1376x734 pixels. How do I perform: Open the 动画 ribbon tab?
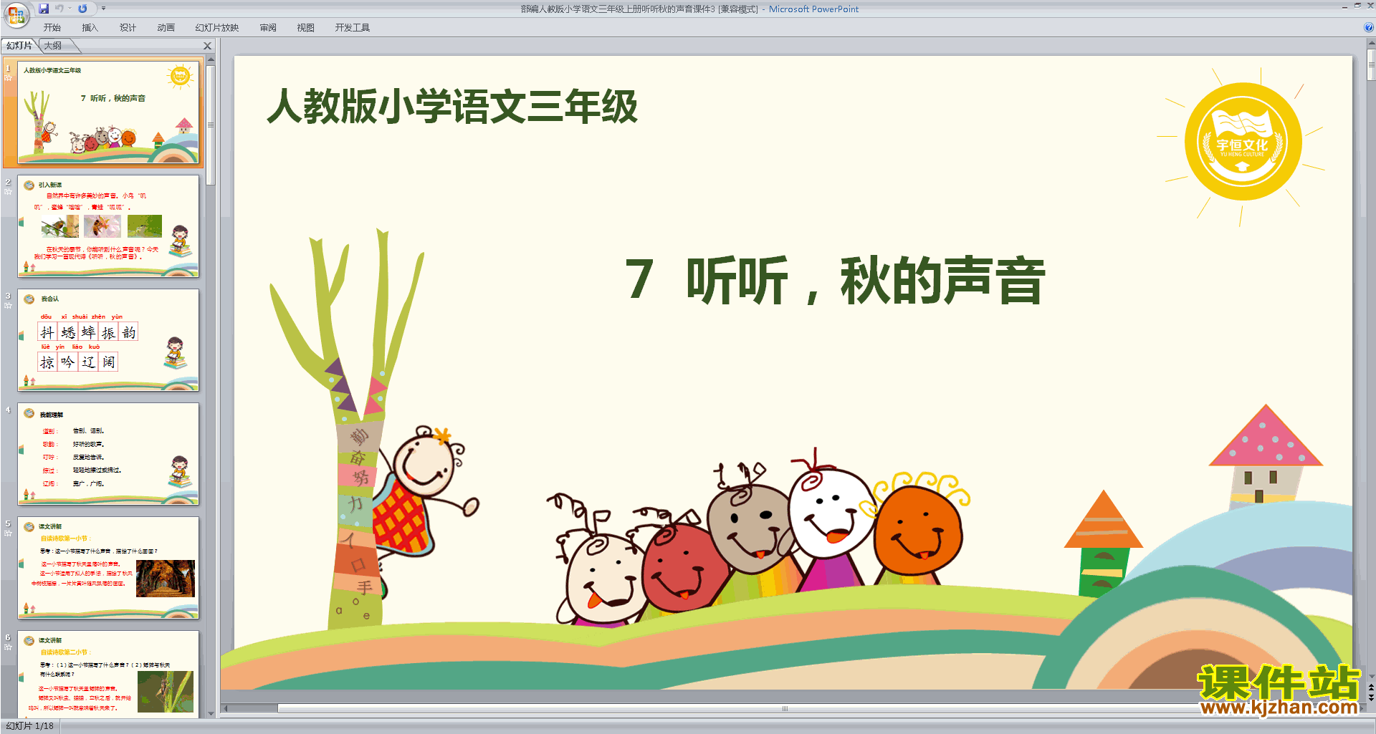(166, 28)
